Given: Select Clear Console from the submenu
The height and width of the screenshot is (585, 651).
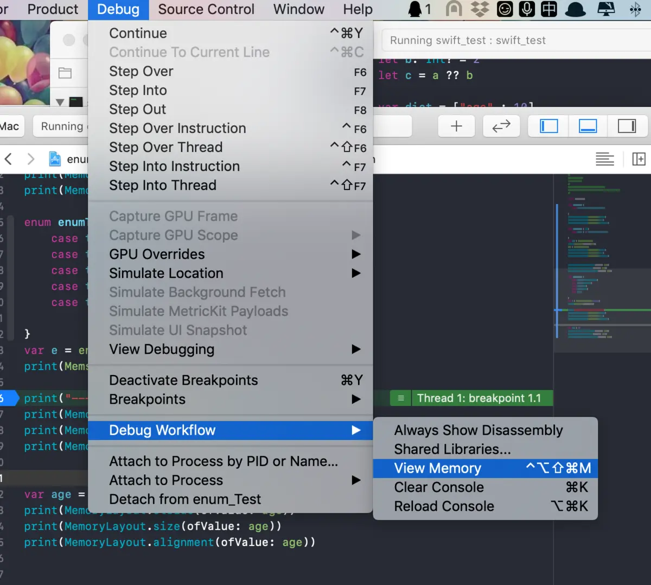Looking at the screenshot, I should (438, 487).
